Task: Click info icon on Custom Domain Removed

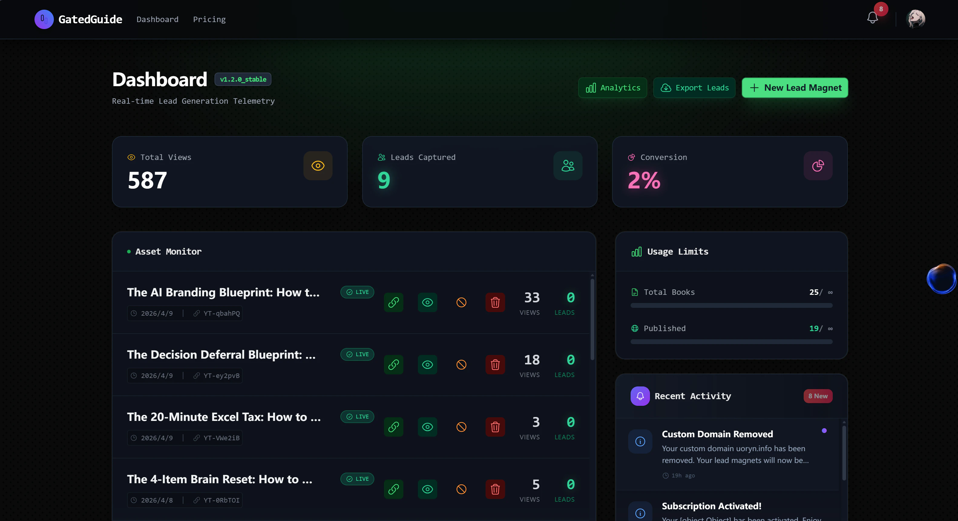Action: point(640,441)
